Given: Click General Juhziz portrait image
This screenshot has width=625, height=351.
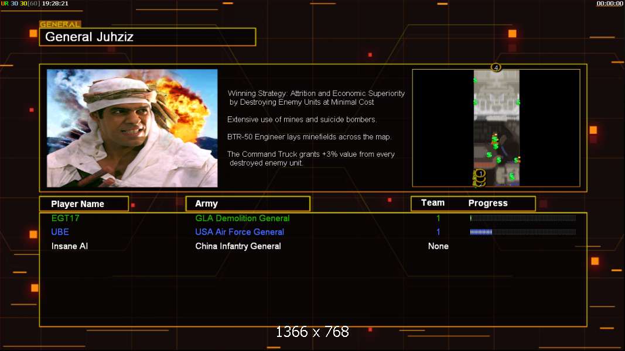Looking at the screenshot, I should 132,128.
